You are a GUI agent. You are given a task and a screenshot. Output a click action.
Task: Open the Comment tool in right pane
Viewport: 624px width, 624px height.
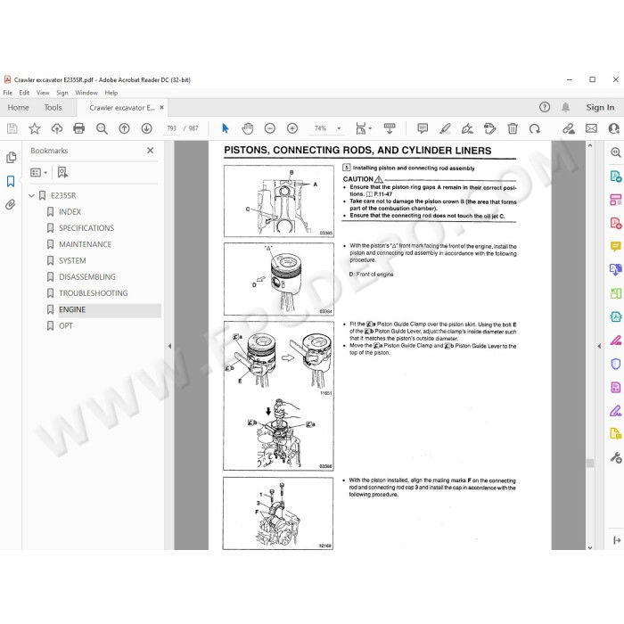coord(615,246)
